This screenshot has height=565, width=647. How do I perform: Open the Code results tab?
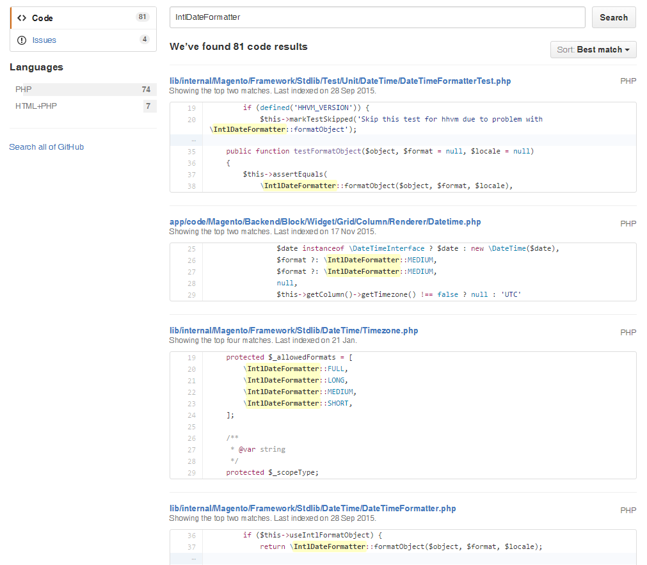click(43, 18)
